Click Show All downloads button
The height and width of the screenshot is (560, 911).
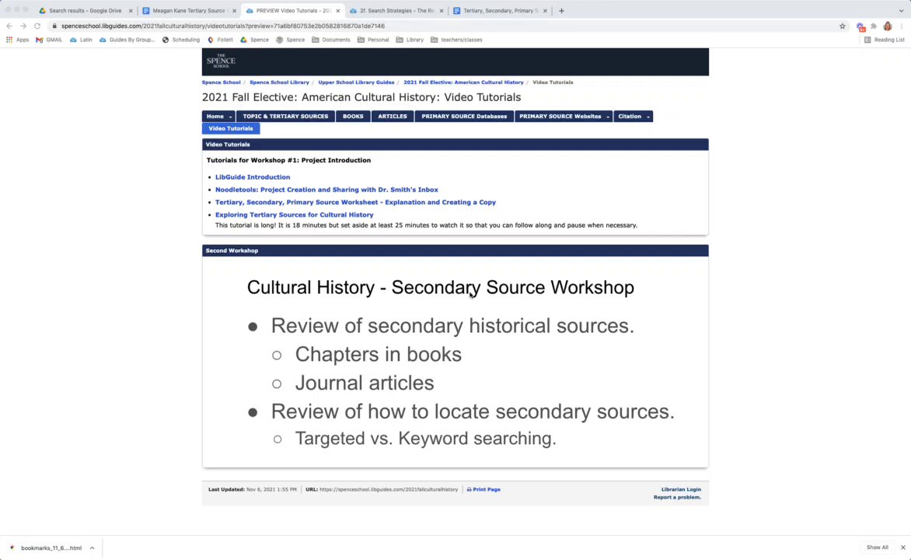coord(878,548)
